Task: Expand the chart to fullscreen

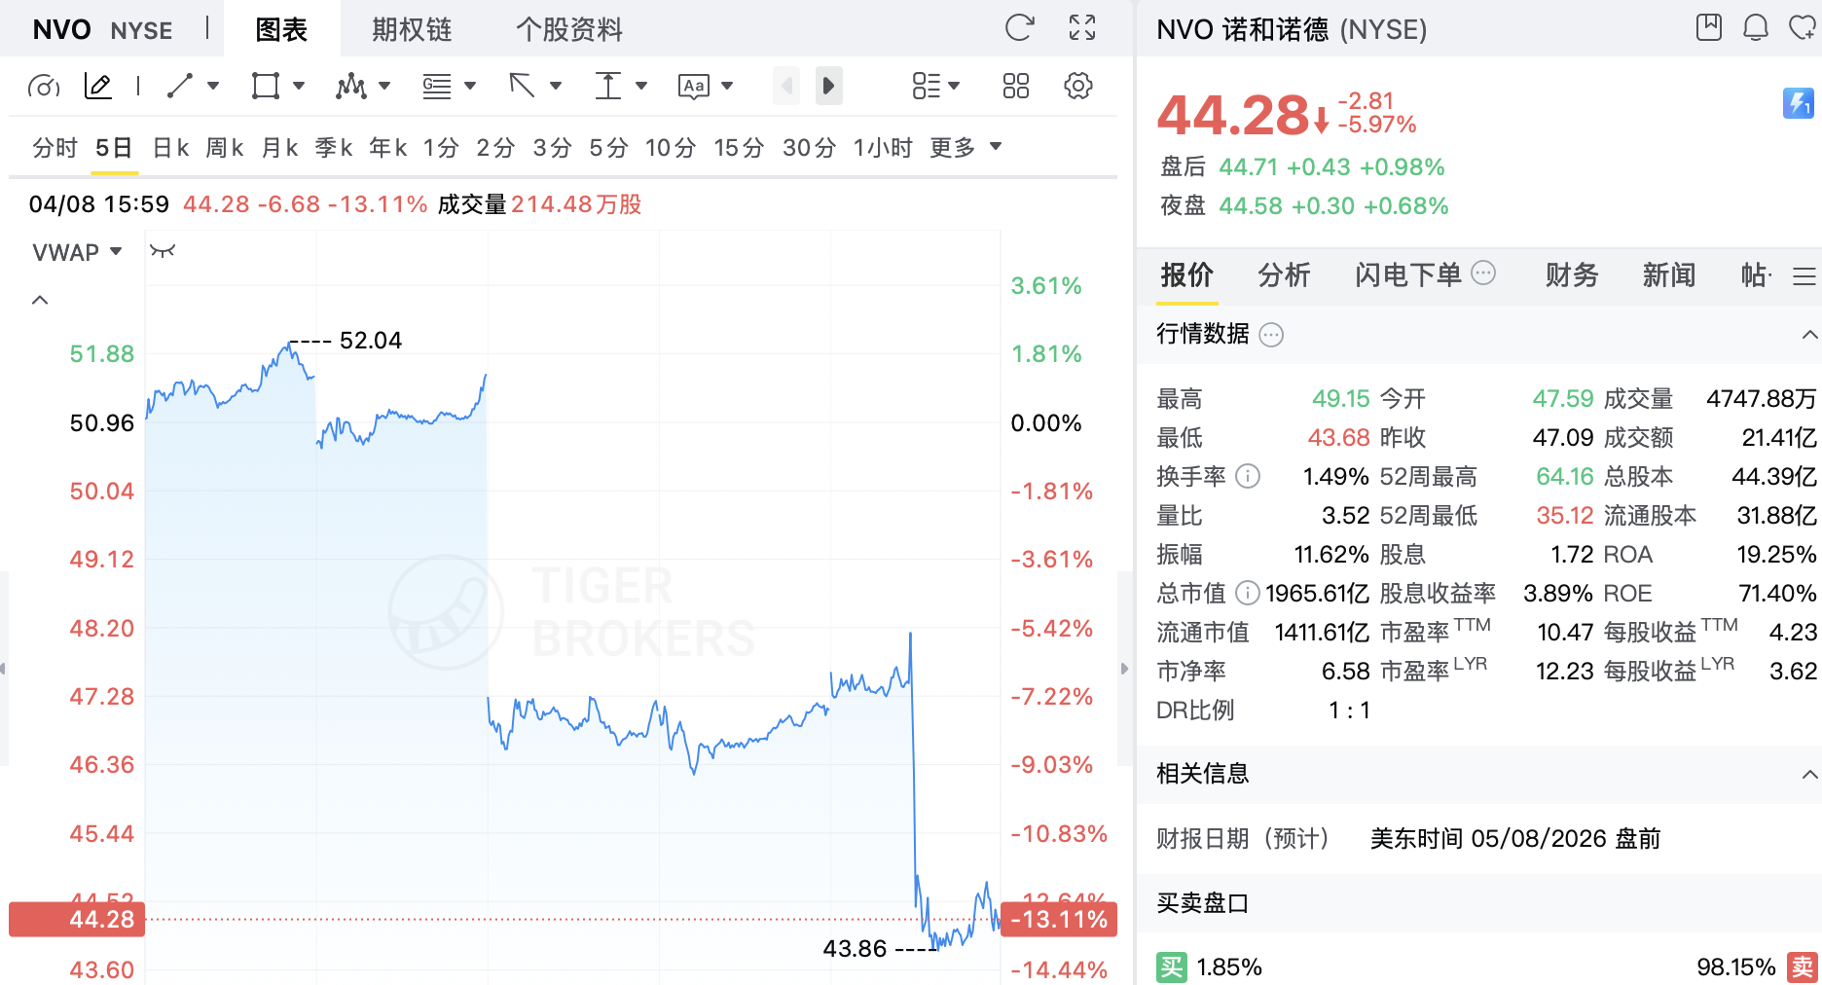Action: pyautogui.click(x=1082, y=28)
